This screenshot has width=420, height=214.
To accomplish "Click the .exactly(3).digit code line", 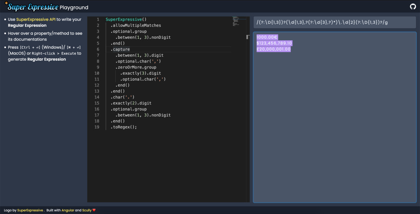I will (x=141, y=73).
